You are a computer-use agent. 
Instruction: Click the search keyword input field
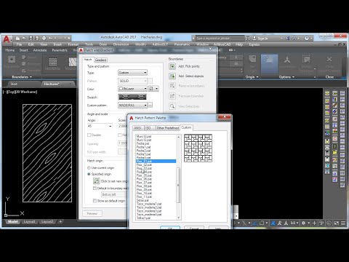(x=220, y=39)
